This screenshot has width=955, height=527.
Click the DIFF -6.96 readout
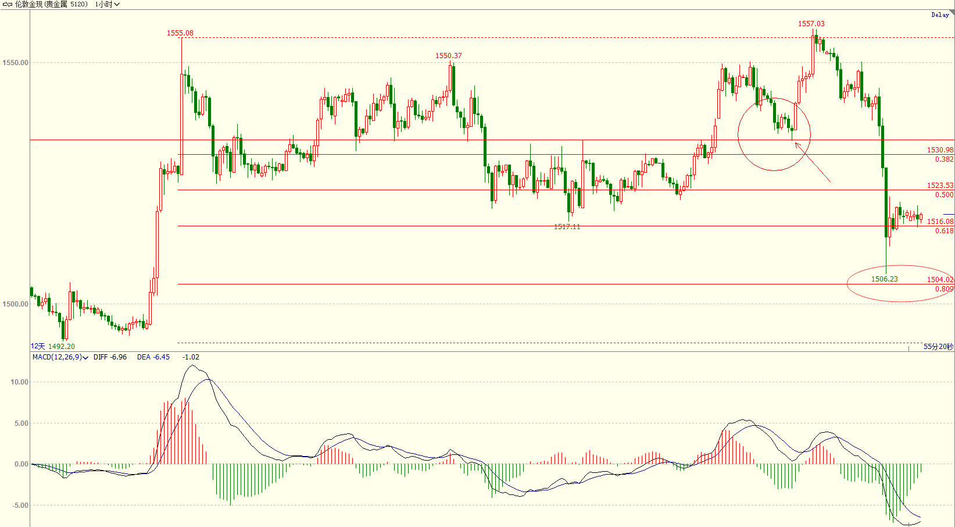[x=110, y=357]
